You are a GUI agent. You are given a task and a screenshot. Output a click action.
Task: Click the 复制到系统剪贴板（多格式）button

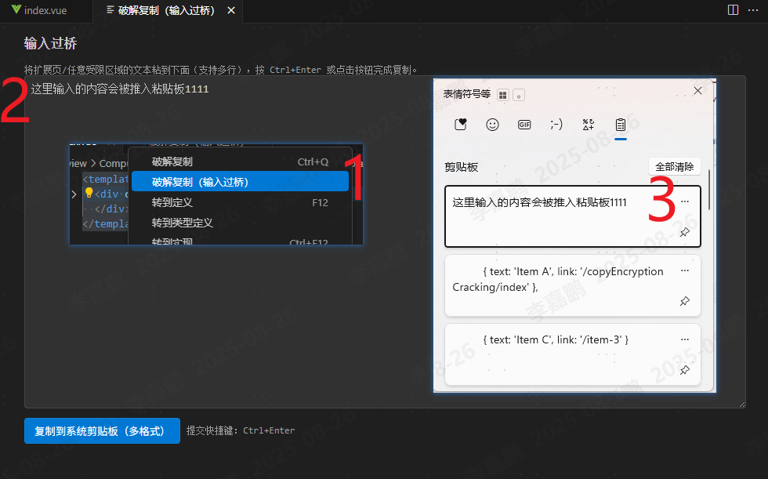pyautogui.click(x=102, y=430)
